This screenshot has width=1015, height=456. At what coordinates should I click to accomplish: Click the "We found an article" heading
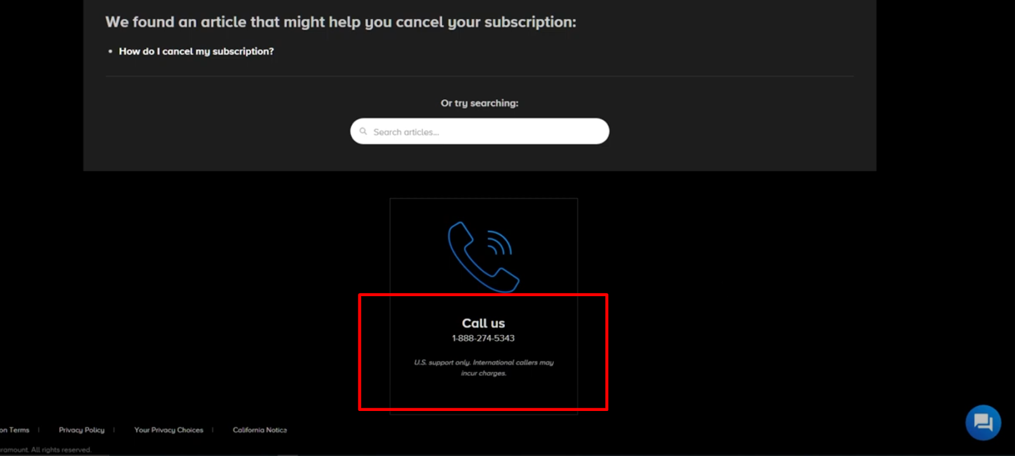coord(341,22)
